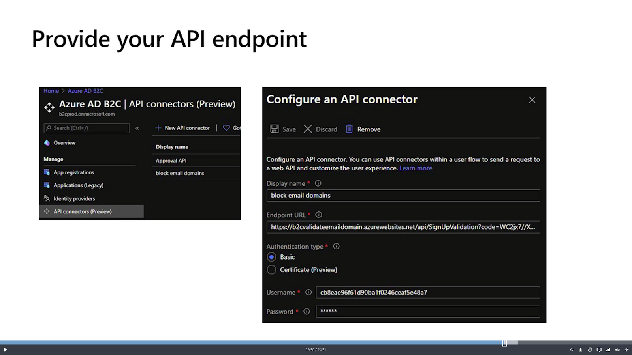Click the Search (Ctrl+/) box
This screenshot has width=632, height=355.
pos(87,128)
